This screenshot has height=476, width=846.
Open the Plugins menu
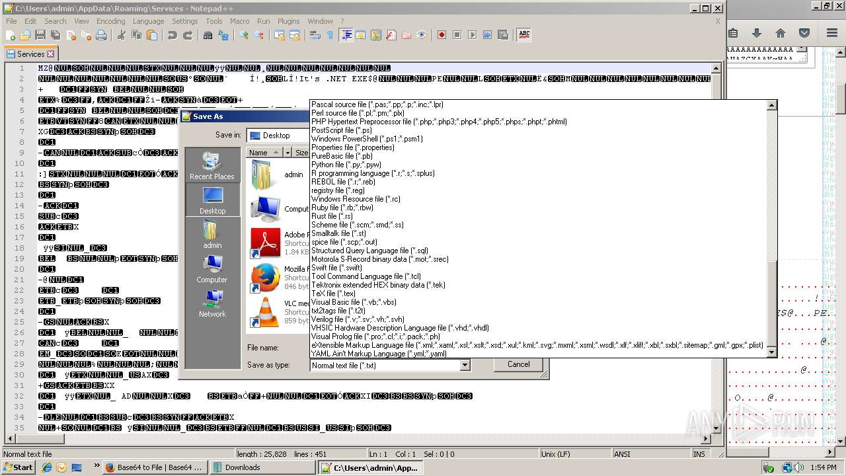point(288,21)
